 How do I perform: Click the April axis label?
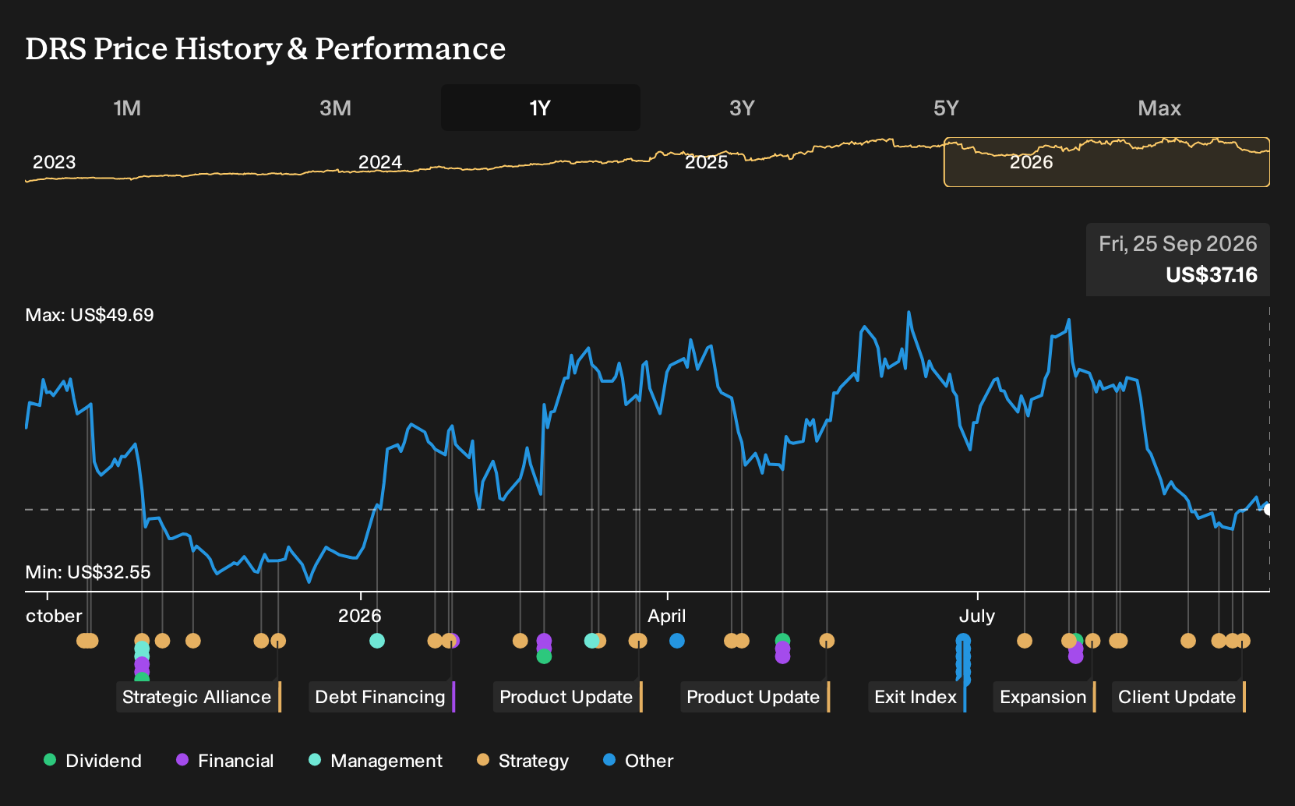point(667,616)
